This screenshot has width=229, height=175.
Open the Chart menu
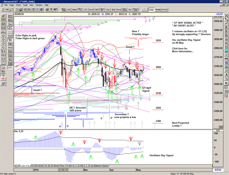pyautogui.click(x=18, y=5)
